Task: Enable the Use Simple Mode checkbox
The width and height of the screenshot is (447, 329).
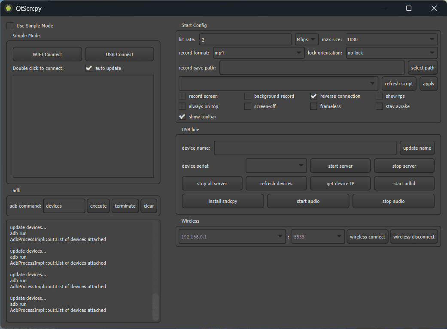Action: pos(10,26)
